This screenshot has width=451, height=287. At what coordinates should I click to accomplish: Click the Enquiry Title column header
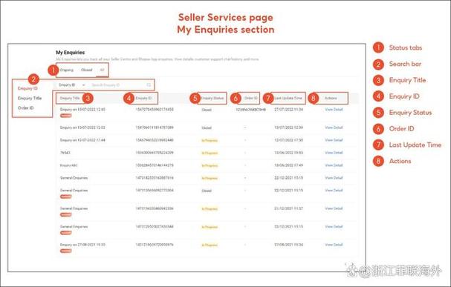click(70, 98)
